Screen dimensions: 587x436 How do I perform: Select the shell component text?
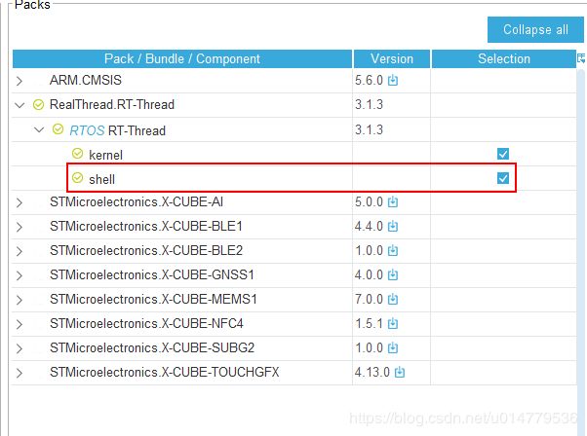pyautogui.click(x=101, y=179)
